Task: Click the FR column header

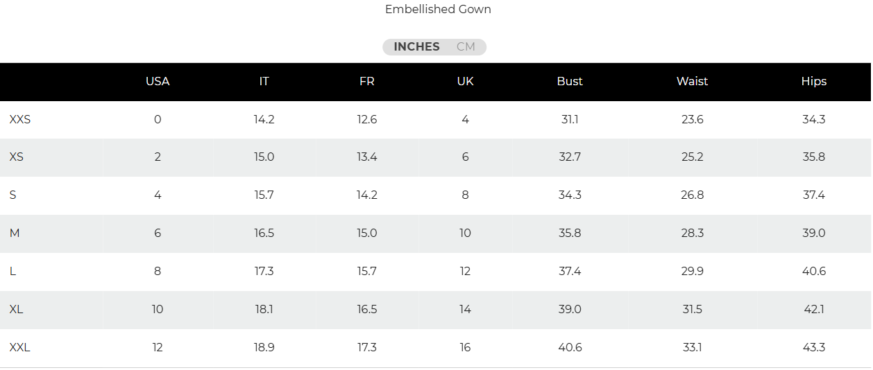Action: point(367,81)
